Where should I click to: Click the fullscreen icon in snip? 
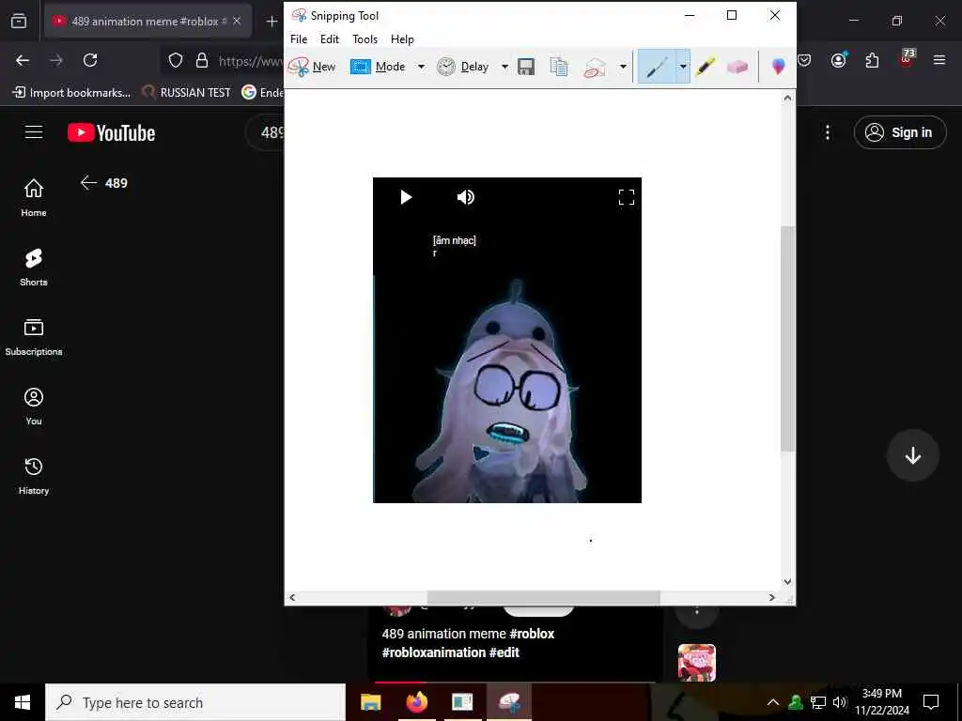pyautogui.click(x=627, y=197)
